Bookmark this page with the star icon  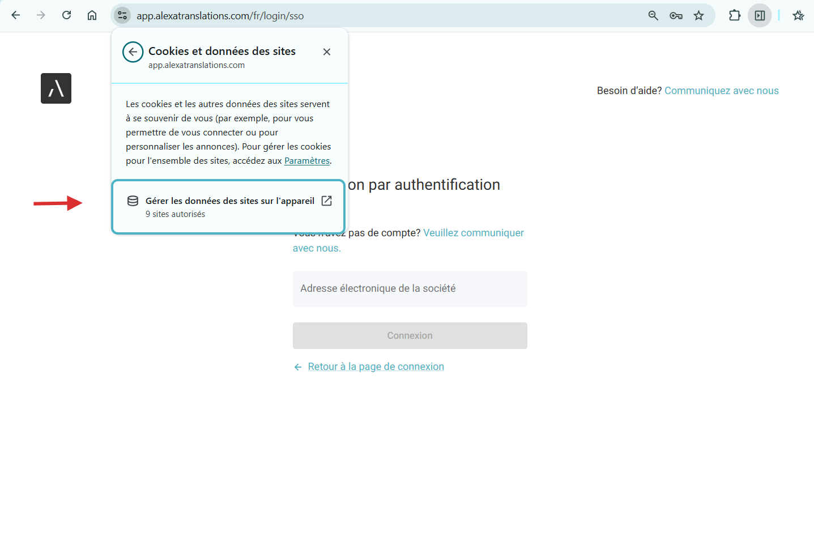[698, 15]
